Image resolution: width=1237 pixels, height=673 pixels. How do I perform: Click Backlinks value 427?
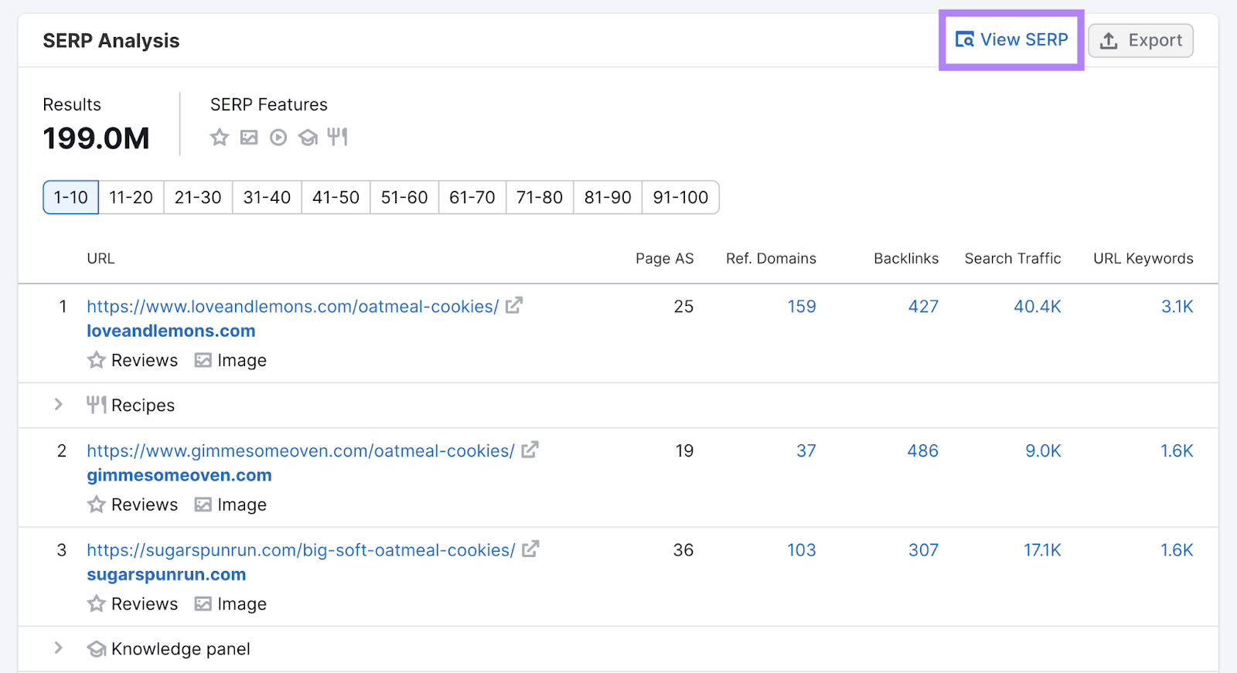pyautogui.click(x=923, y=307)
